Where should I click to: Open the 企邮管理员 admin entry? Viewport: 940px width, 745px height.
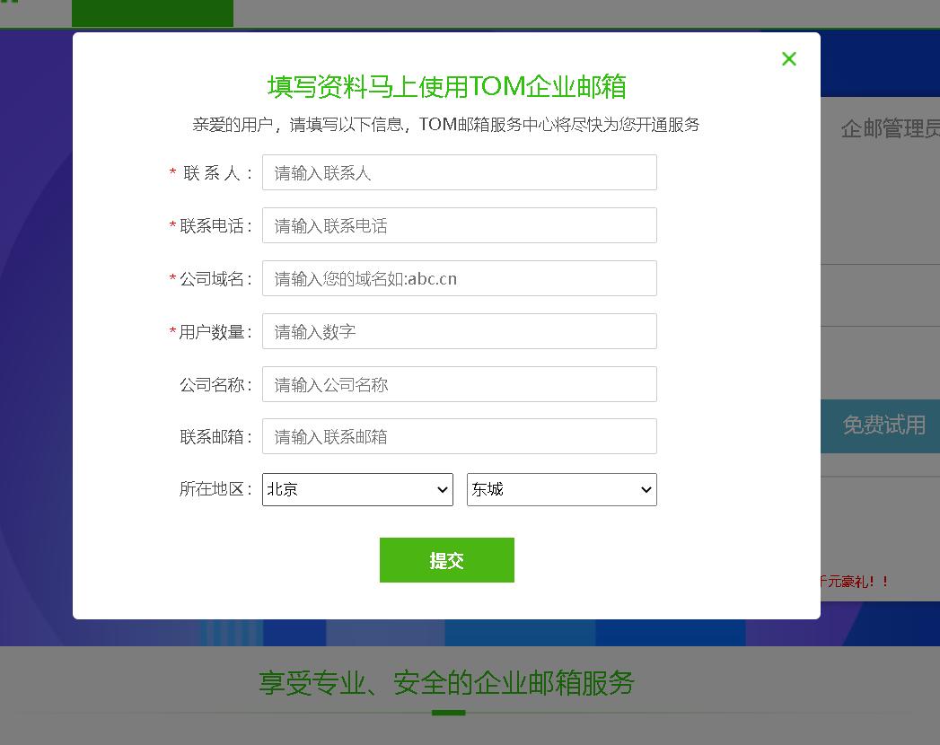pos(890,129)
